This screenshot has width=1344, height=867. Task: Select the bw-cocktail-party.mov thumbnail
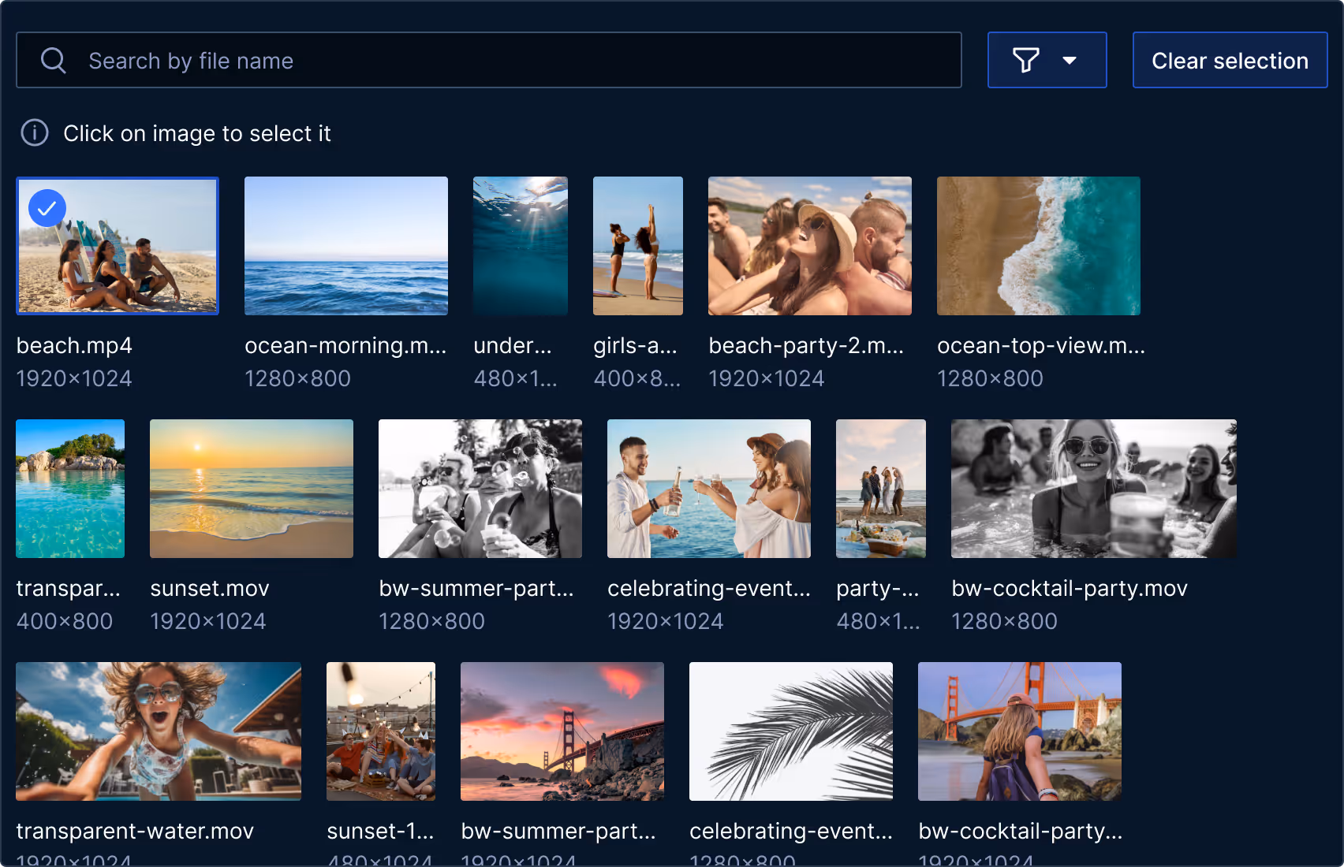coord(1093,489)
